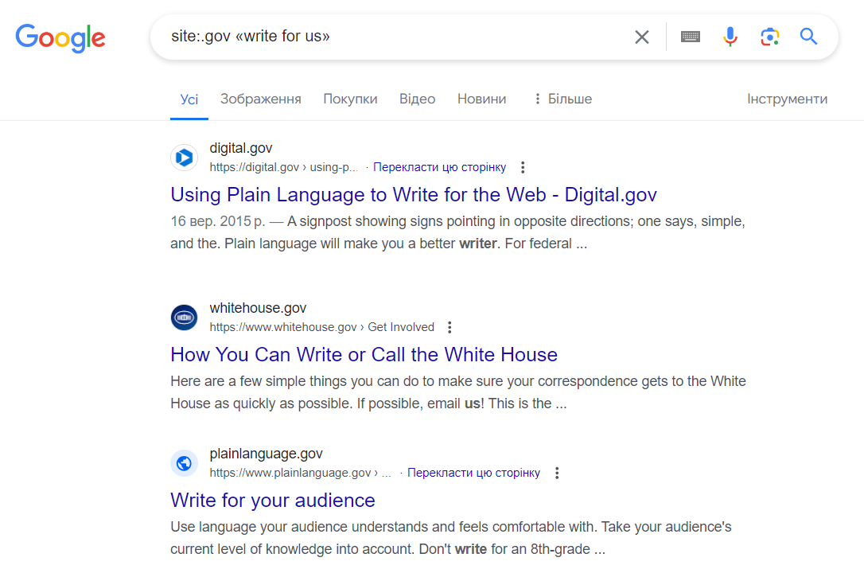The width and height of the screenshot is (864, 573).
Task: Switch to the Зображення tab
Action: click(260, 99)
